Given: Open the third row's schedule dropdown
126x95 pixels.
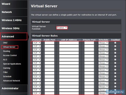Looking at the screenshot, I should (x=103, y=50).
